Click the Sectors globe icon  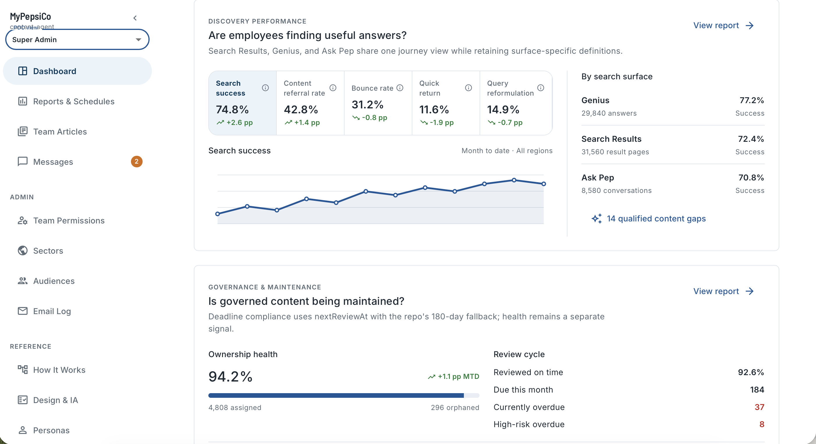point(22,250)
